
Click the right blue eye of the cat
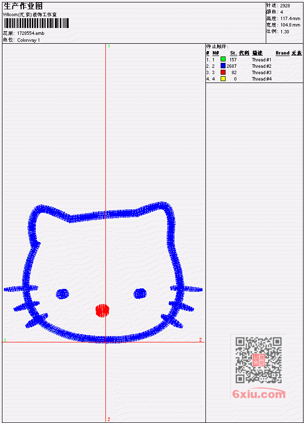(x=140, y=293)
